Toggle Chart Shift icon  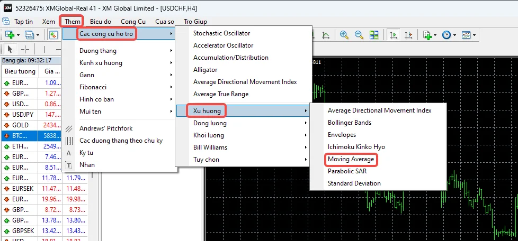[x=408, y=35]
